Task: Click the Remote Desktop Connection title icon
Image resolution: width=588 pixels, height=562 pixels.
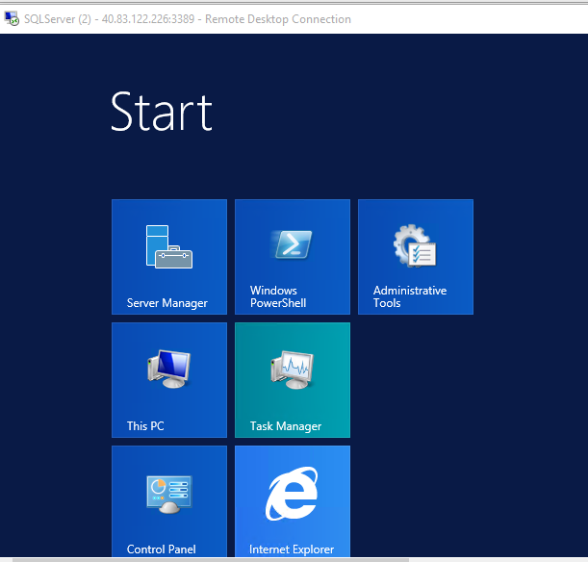Action: [12, 18]
